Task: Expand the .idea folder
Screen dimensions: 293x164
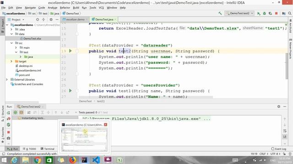Action: 11,29
